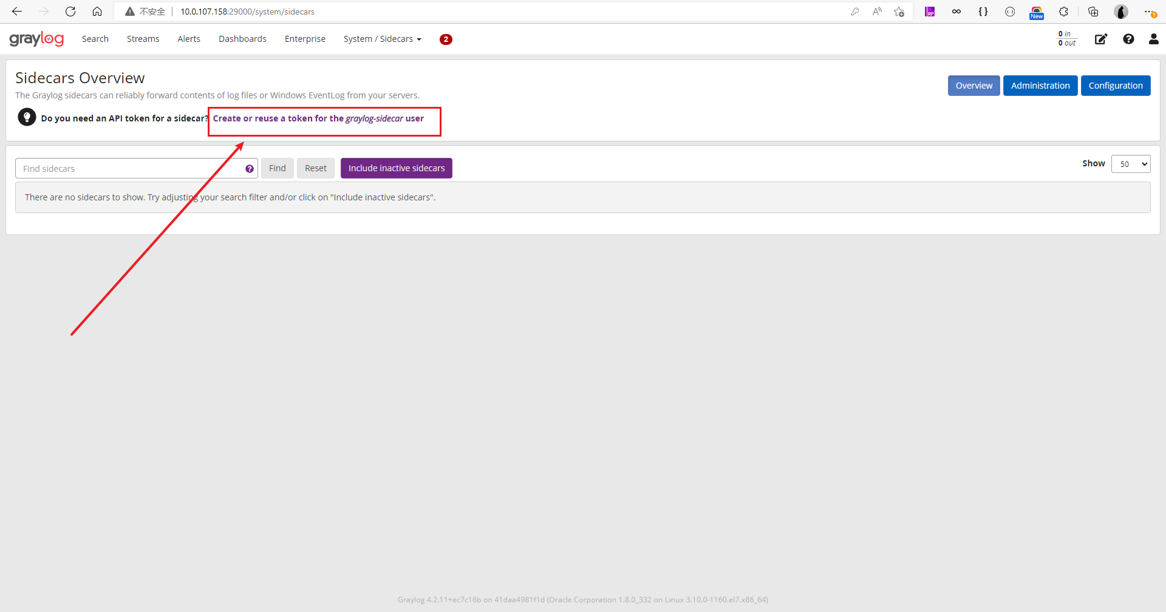The height and width of the screenshot is (612, 1166).
Task: Click the Overview button
Action: [x=974, y=86]
